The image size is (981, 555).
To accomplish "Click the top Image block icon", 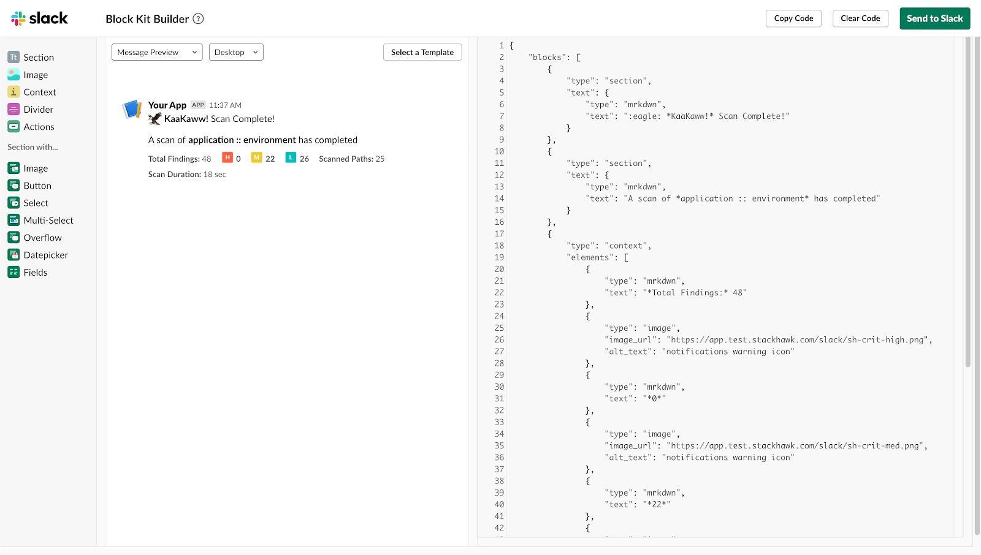I will click(x=13, y=75).
